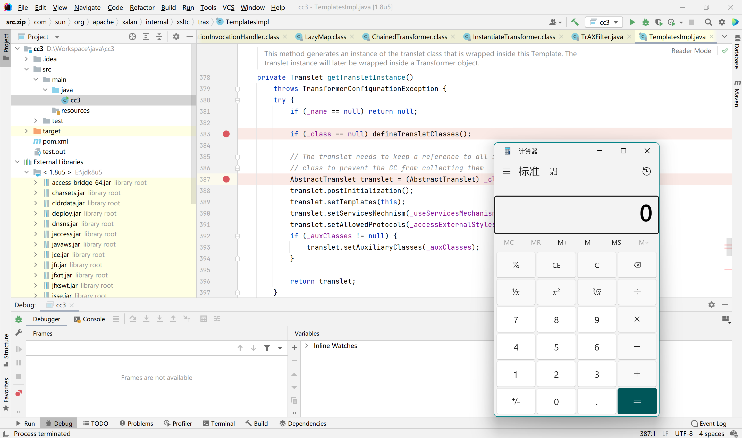Click Select Opened File target icon
This screenshot has height=438, width=742.
point(132,37)
